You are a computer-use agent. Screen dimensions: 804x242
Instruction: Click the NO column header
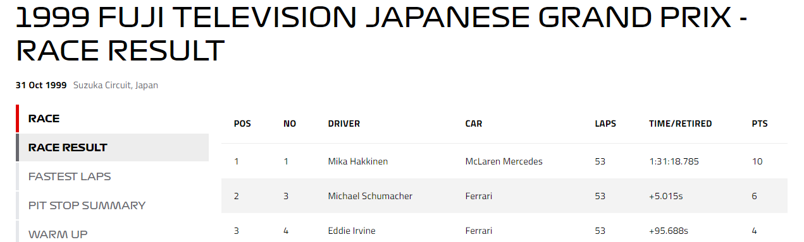pos(290,124)
